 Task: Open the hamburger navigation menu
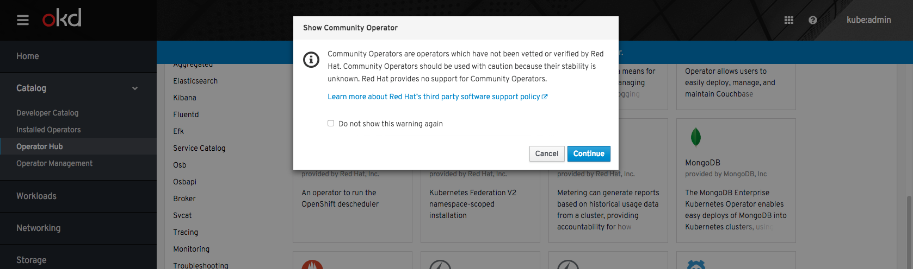pyautogui.click(x=23, y=20)
